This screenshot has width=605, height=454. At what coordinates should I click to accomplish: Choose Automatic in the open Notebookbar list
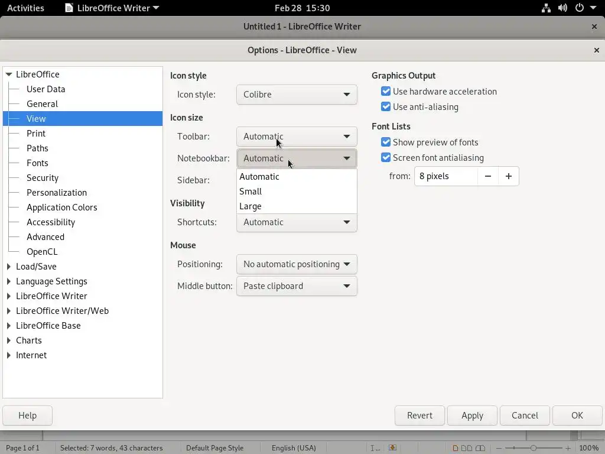pos(297,176)
